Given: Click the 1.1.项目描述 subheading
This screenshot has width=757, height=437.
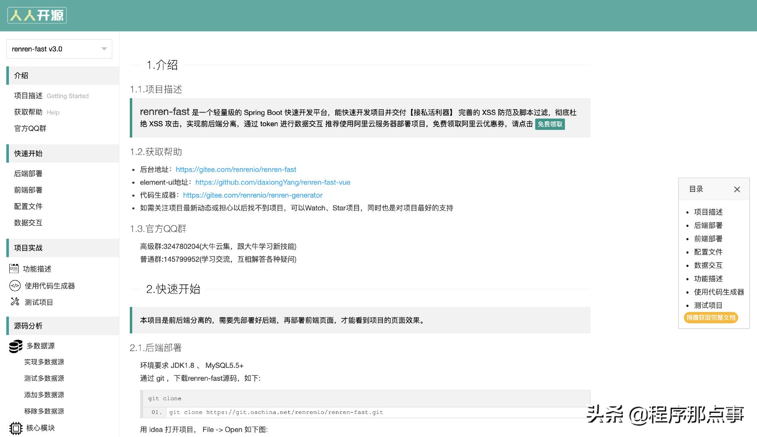Looking at the screenshot, I should pos(156,89).
